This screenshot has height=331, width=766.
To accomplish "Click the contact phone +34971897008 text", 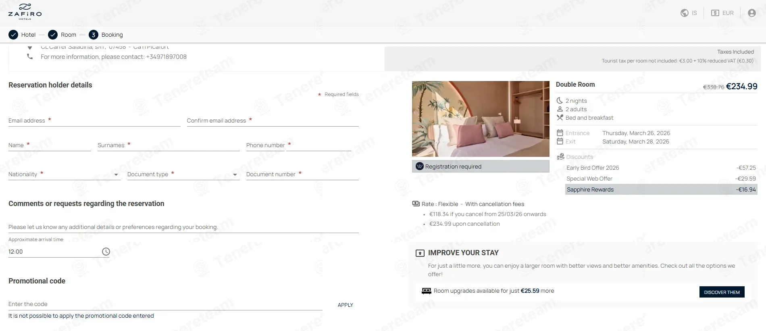I will click(x=166, y=57).
